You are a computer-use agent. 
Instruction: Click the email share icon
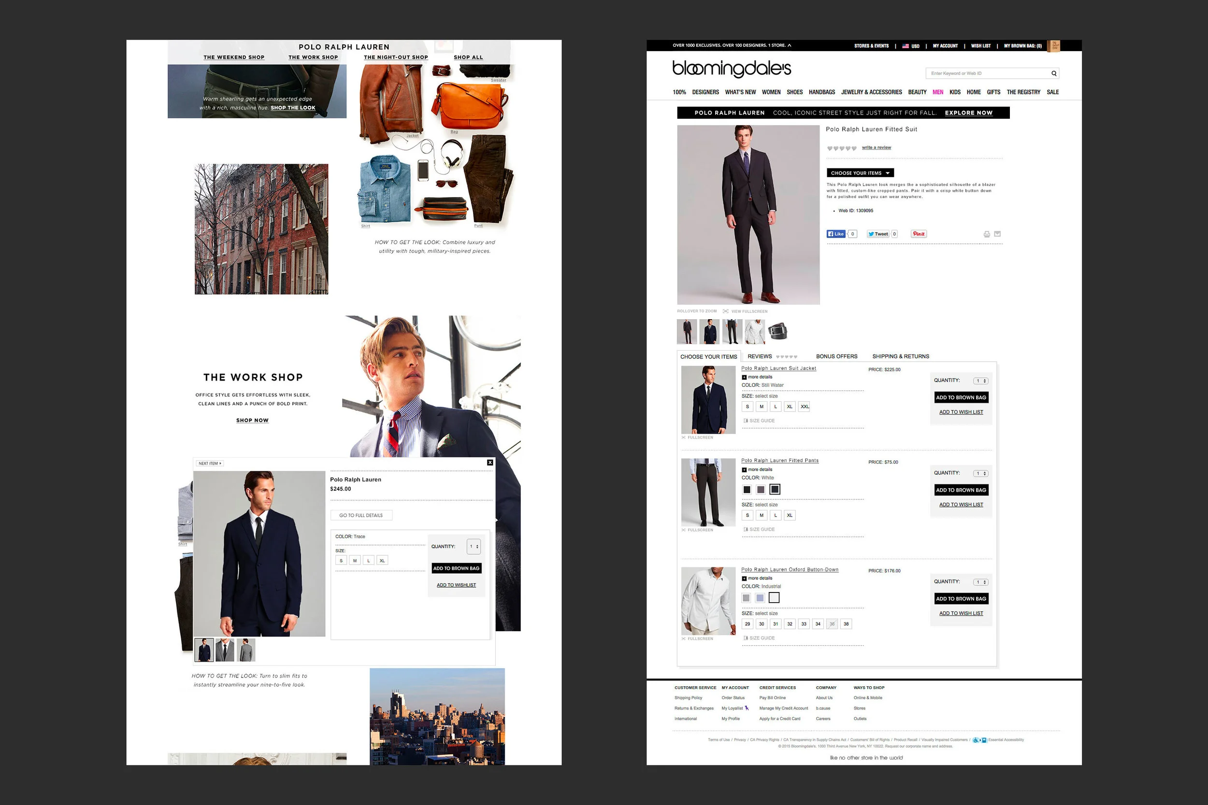[x=997, y=234]
